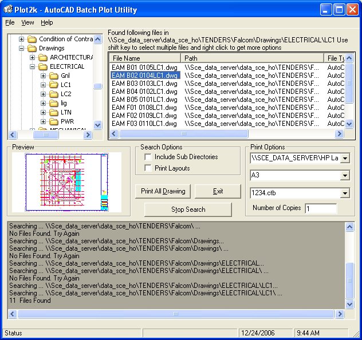Screen dimensions: 362x340
Task: Click the File Ty column header
Action: tap(335, 58)
